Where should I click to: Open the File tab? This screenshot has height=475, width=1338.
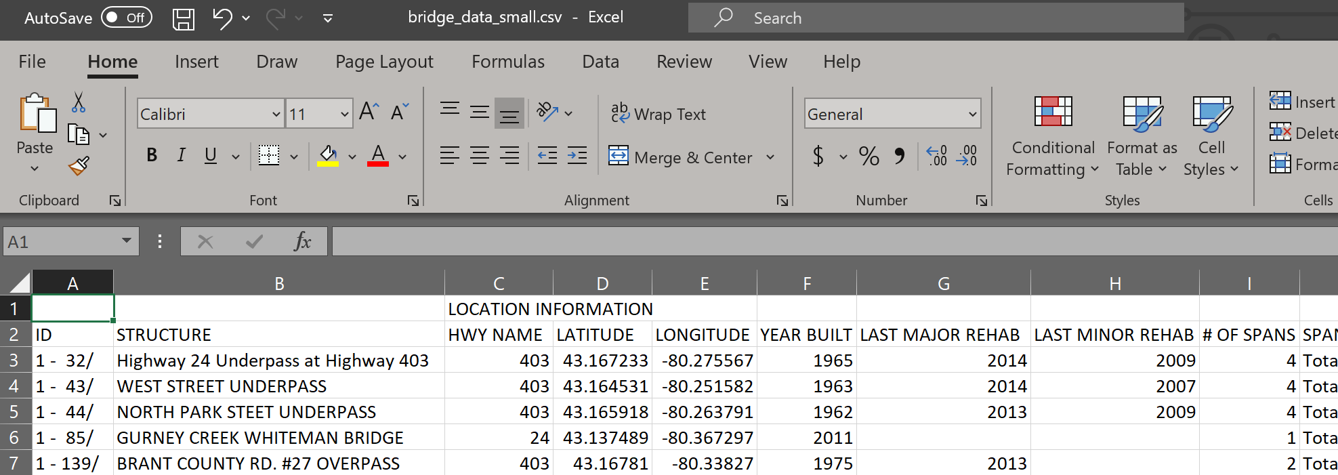click(32, 62)
